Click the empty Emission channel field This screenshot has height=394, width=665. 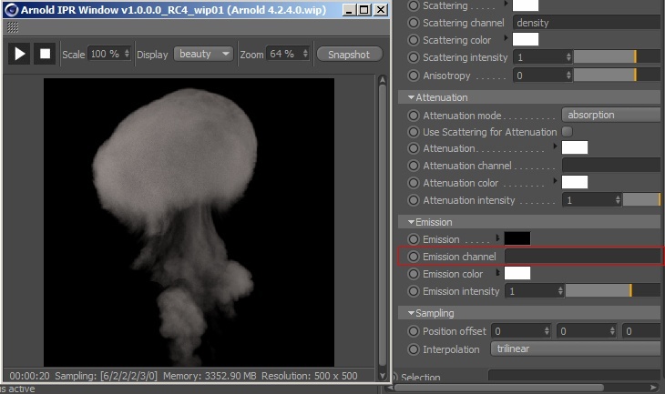tap(583, 257)
